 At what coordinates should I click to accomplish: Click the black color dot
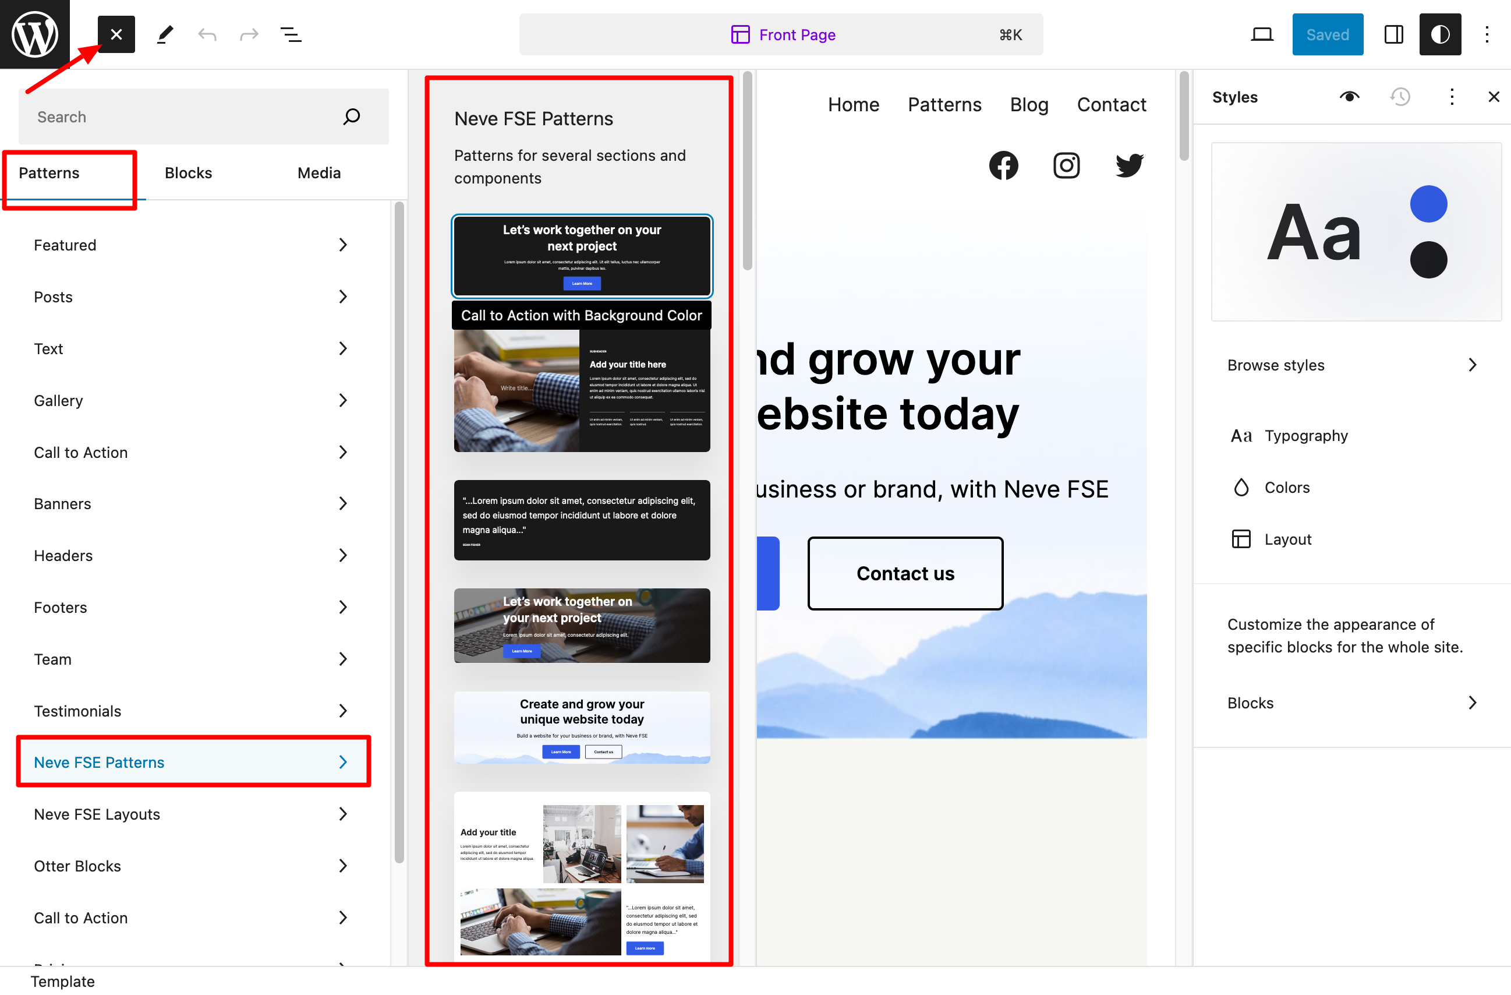[1428, 260]
